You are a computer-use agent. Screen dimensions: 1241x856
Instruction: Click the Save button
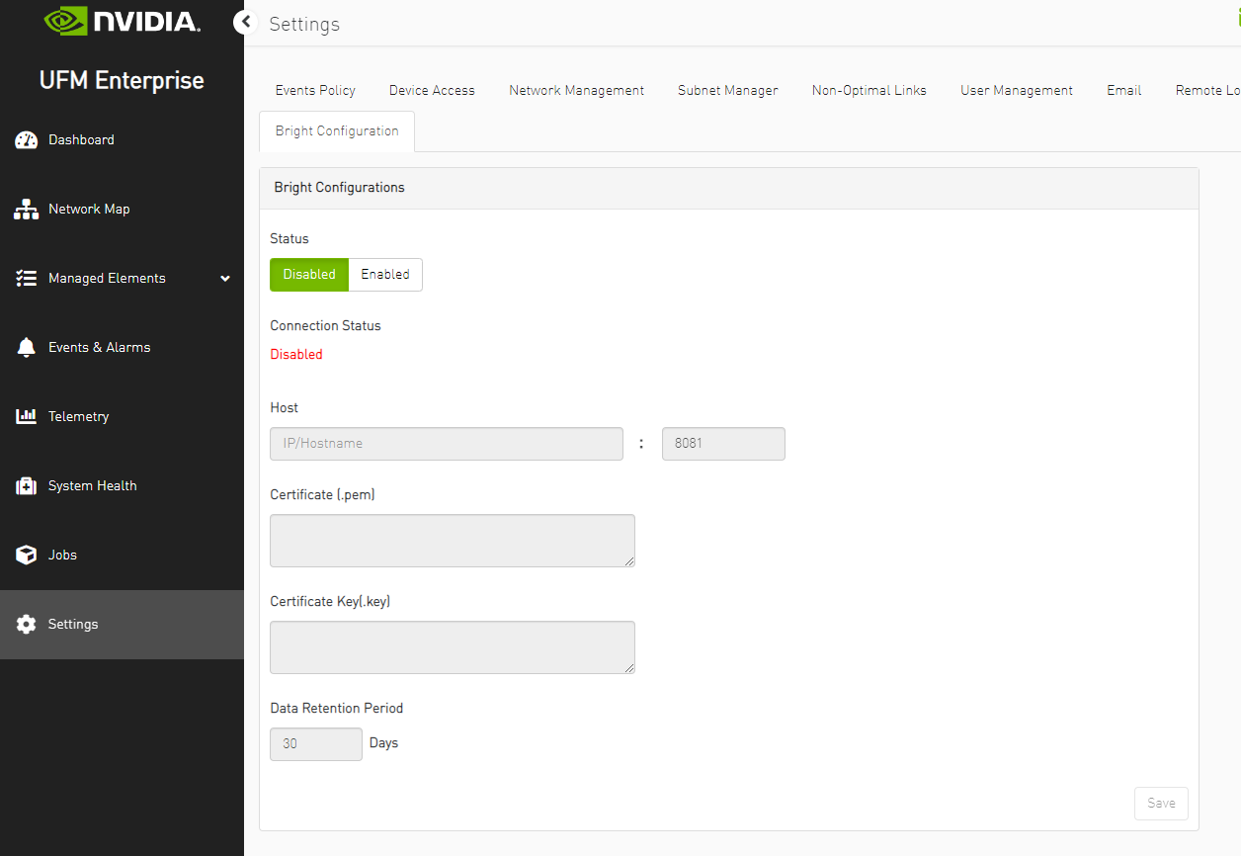click(1160, 803)
